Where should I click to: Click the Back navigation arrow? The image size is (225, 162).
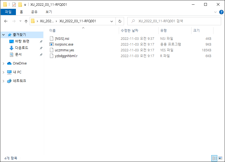tap(6, 21)
